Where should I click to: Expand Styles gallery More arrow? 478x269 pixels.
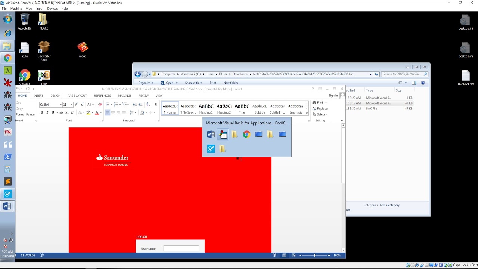(x=307, y=113)
